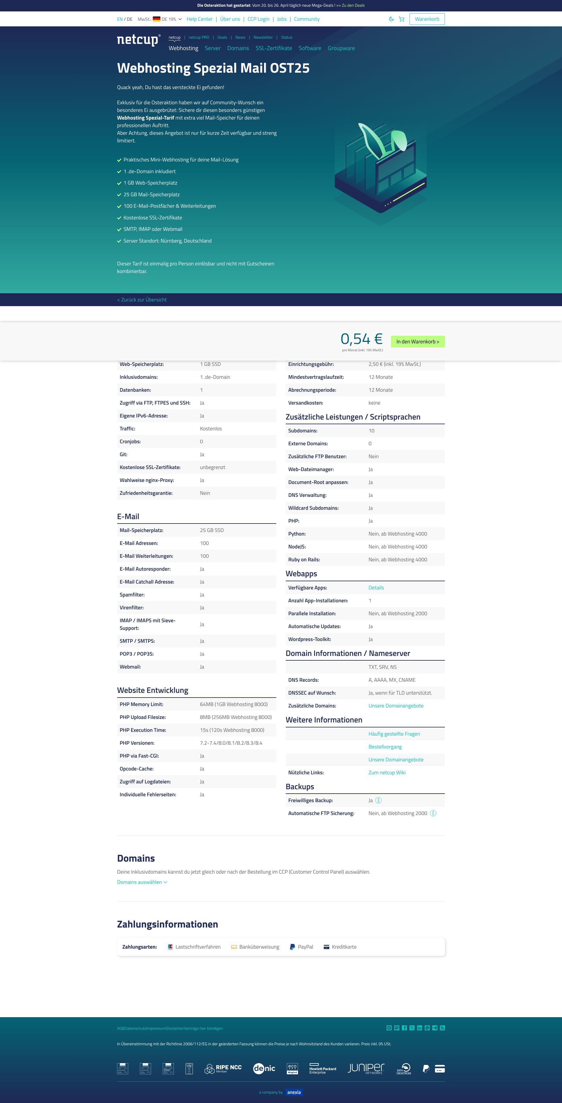Open the Facebook icon in footer
The width and height of the screenshot is (562, 1103).
[x=404, y=1028]
